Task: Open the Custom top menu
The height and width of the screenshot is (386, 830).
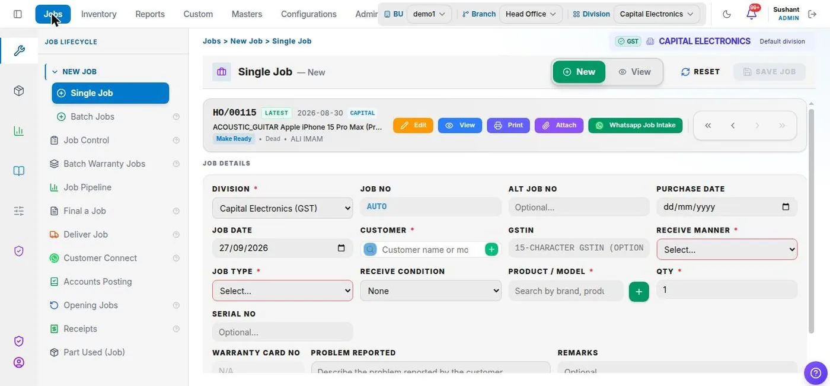Action: pos(198,14)
